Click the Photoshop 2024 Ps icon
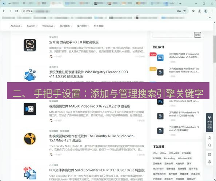The image size is (216, 181). 160,102
